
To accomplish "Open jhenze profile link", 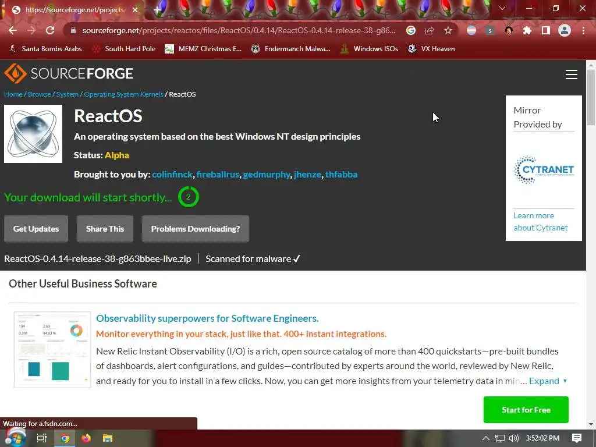I will click(x=307, y=175).
